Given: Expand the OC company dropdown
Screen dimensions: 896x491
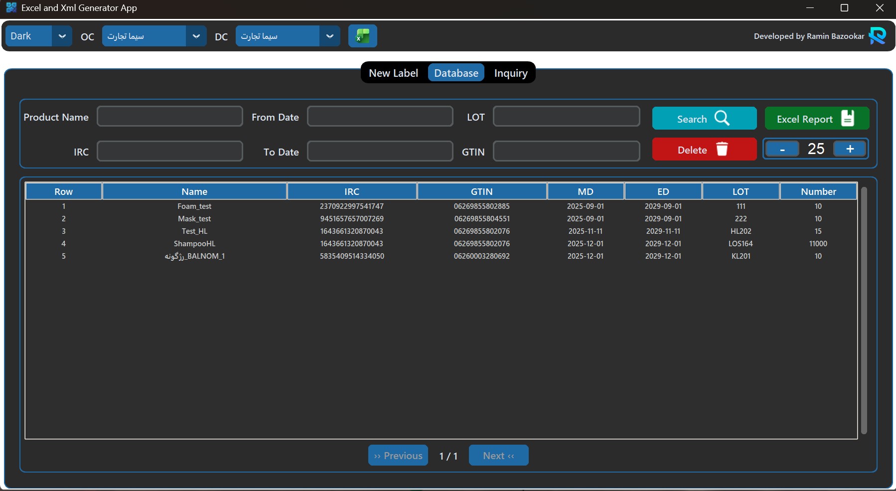Looking at the screenshot, I should tap(196, 36).
